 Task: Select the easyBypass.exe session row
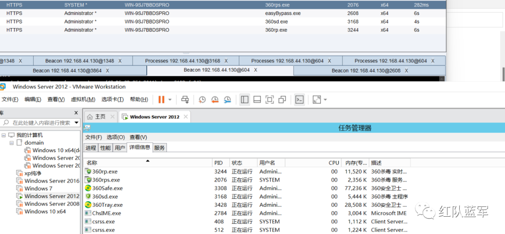[x=223, y=13]
